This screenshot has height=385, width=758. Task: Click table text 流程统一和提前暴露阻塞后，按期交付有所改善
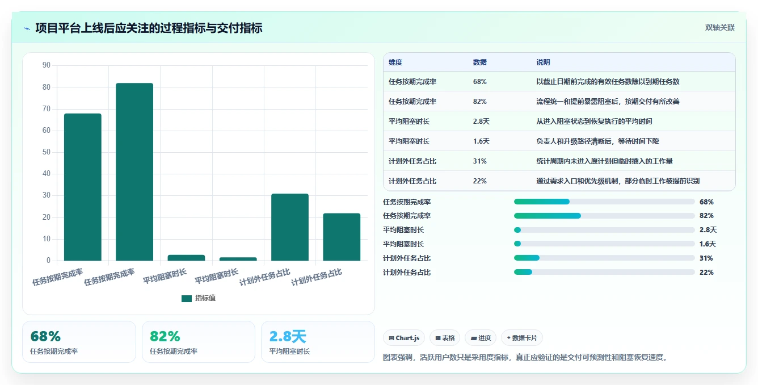pyautogui.click(x=608, y=102)
